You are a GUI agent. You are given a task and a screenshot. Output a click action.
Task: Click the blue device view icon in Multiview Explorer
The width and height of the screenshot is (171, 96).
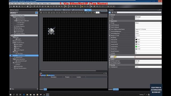pos(36,13)
